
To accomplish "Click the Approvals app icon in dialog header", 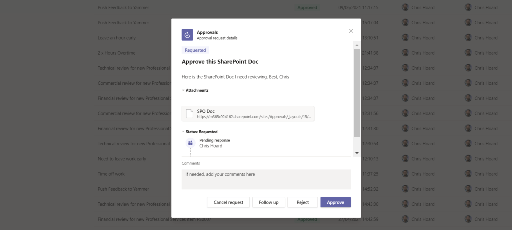I will pyautogui.click(x=187, y=35).
